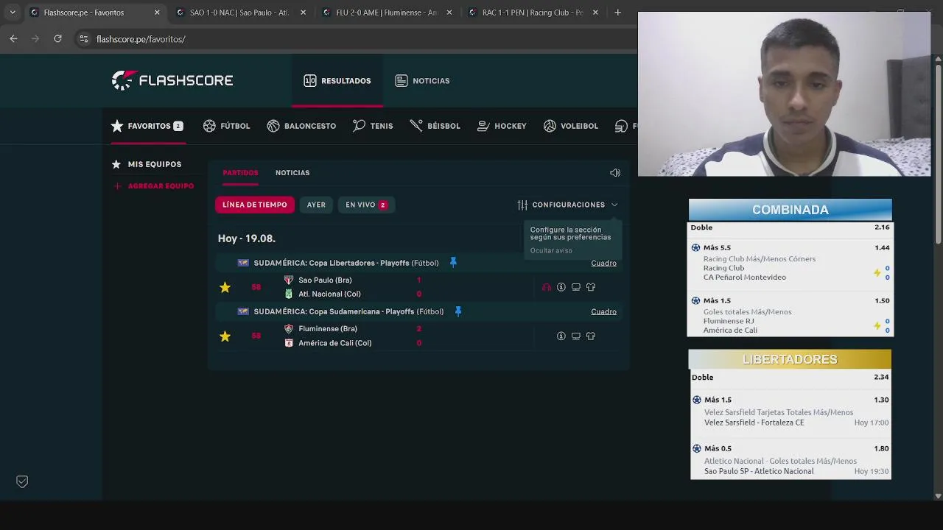The width and height of the screenshot is (943, 530).
Task: Open Cuadro link for Copa Sudamericana
Action: click(603, 311)
